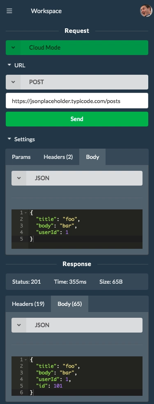Open the hamburger menu icon
Viewport: 154px width, 404px height.
[9, 11]
